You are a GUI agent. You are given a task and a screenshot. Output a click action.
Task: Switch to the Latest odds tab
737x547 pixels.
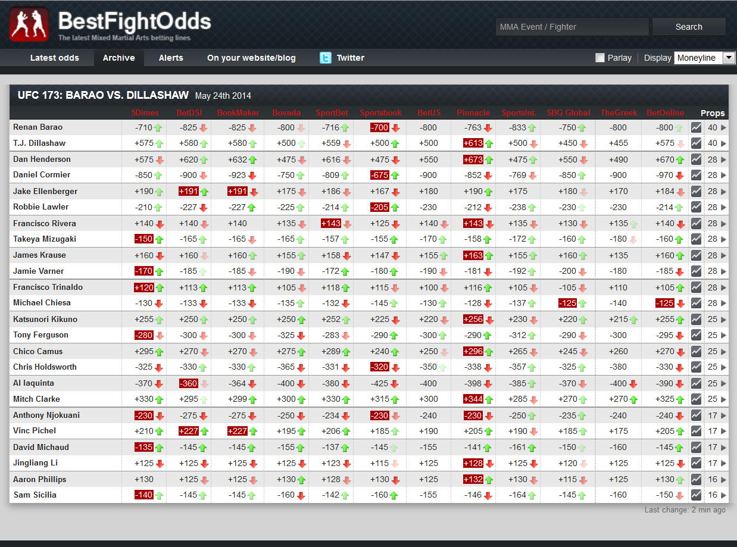point(54,58)
